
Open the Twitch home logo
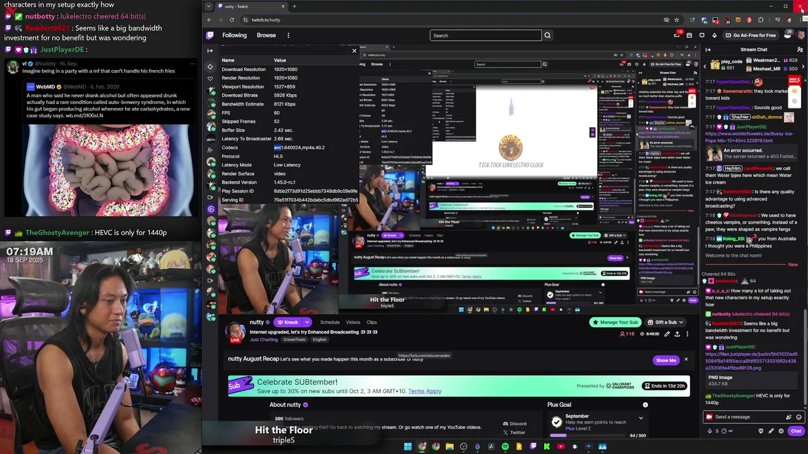pos(210,35)
